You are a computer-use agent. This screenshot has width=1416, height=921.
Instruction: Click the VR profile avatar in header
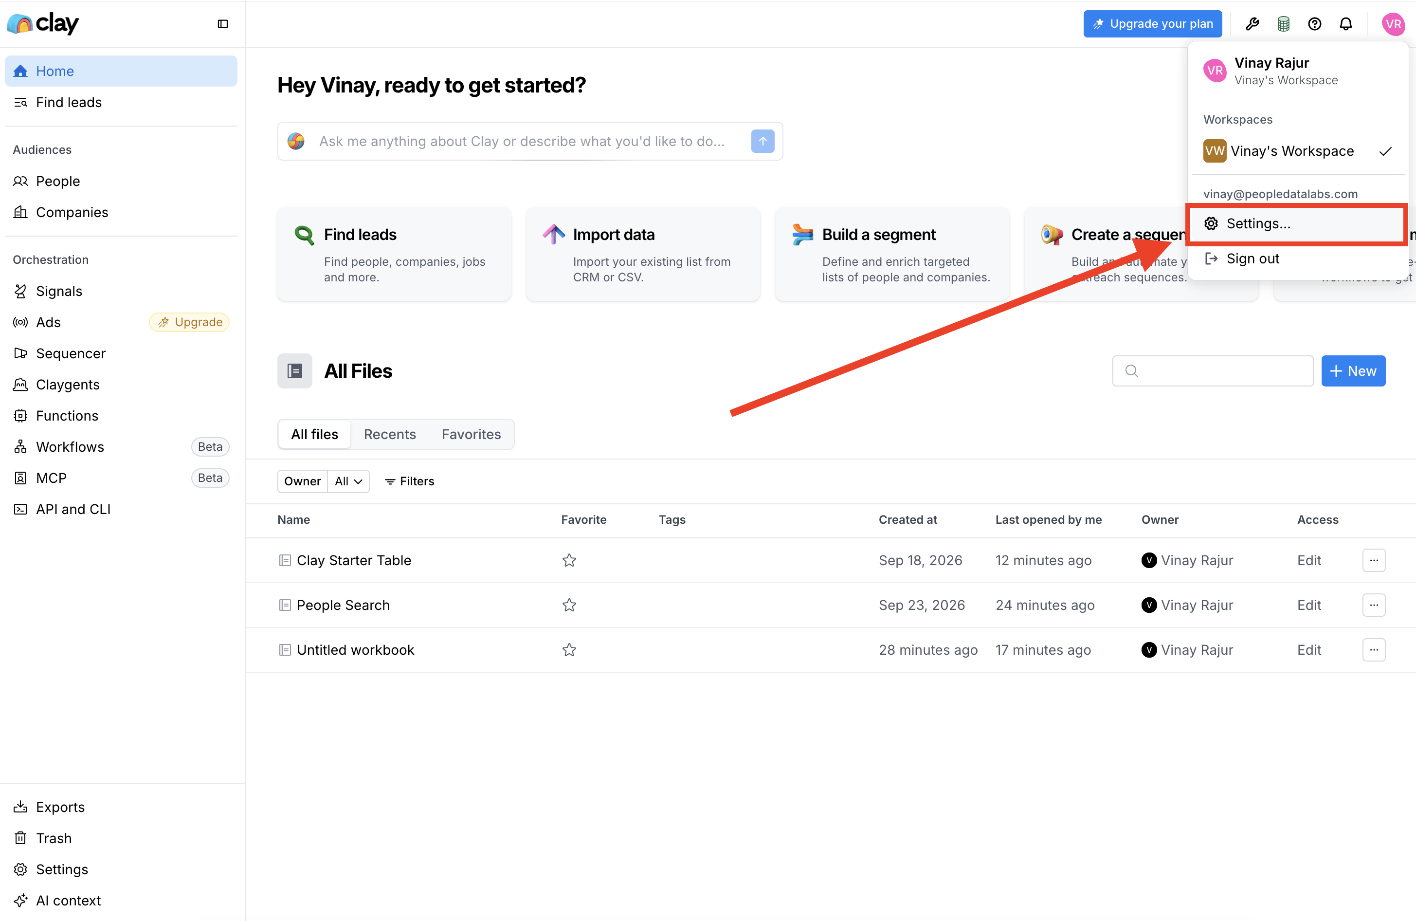point(1394,24)
